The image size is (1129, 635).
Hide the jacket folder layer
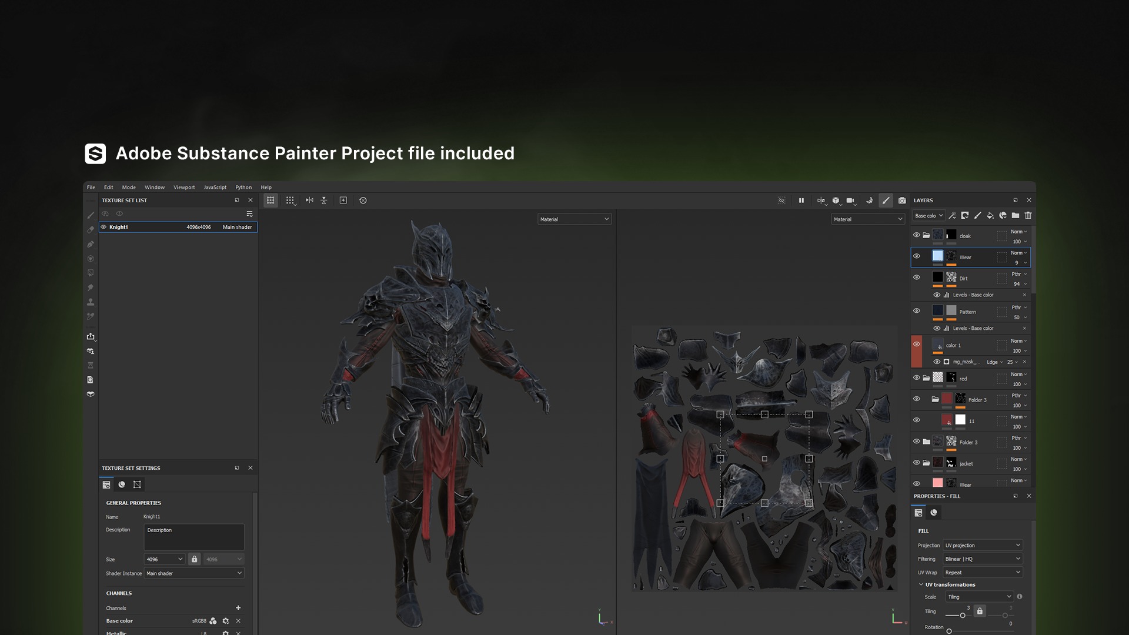(x=916, y=463)
